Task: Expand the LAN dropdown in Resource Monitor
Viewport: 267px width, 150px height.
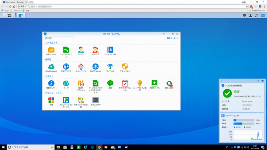Action: pyautogui.click(x=225, y=127)
